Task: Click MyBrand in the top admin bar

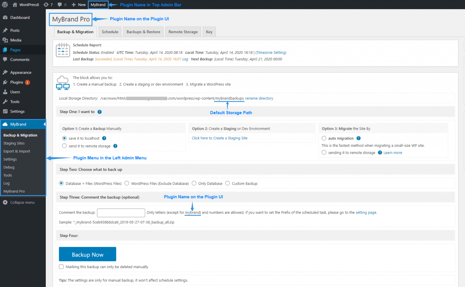Action: tap(98, 5)
